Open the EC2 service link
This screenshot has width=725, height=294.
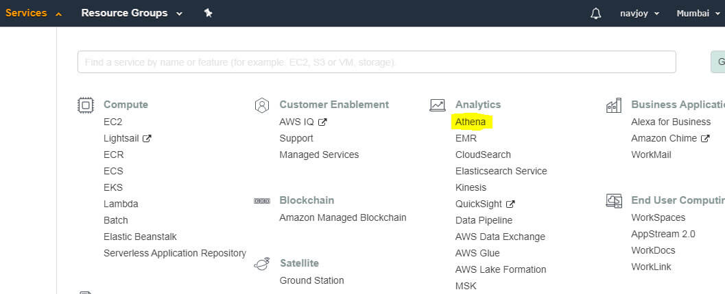[112, 122]
